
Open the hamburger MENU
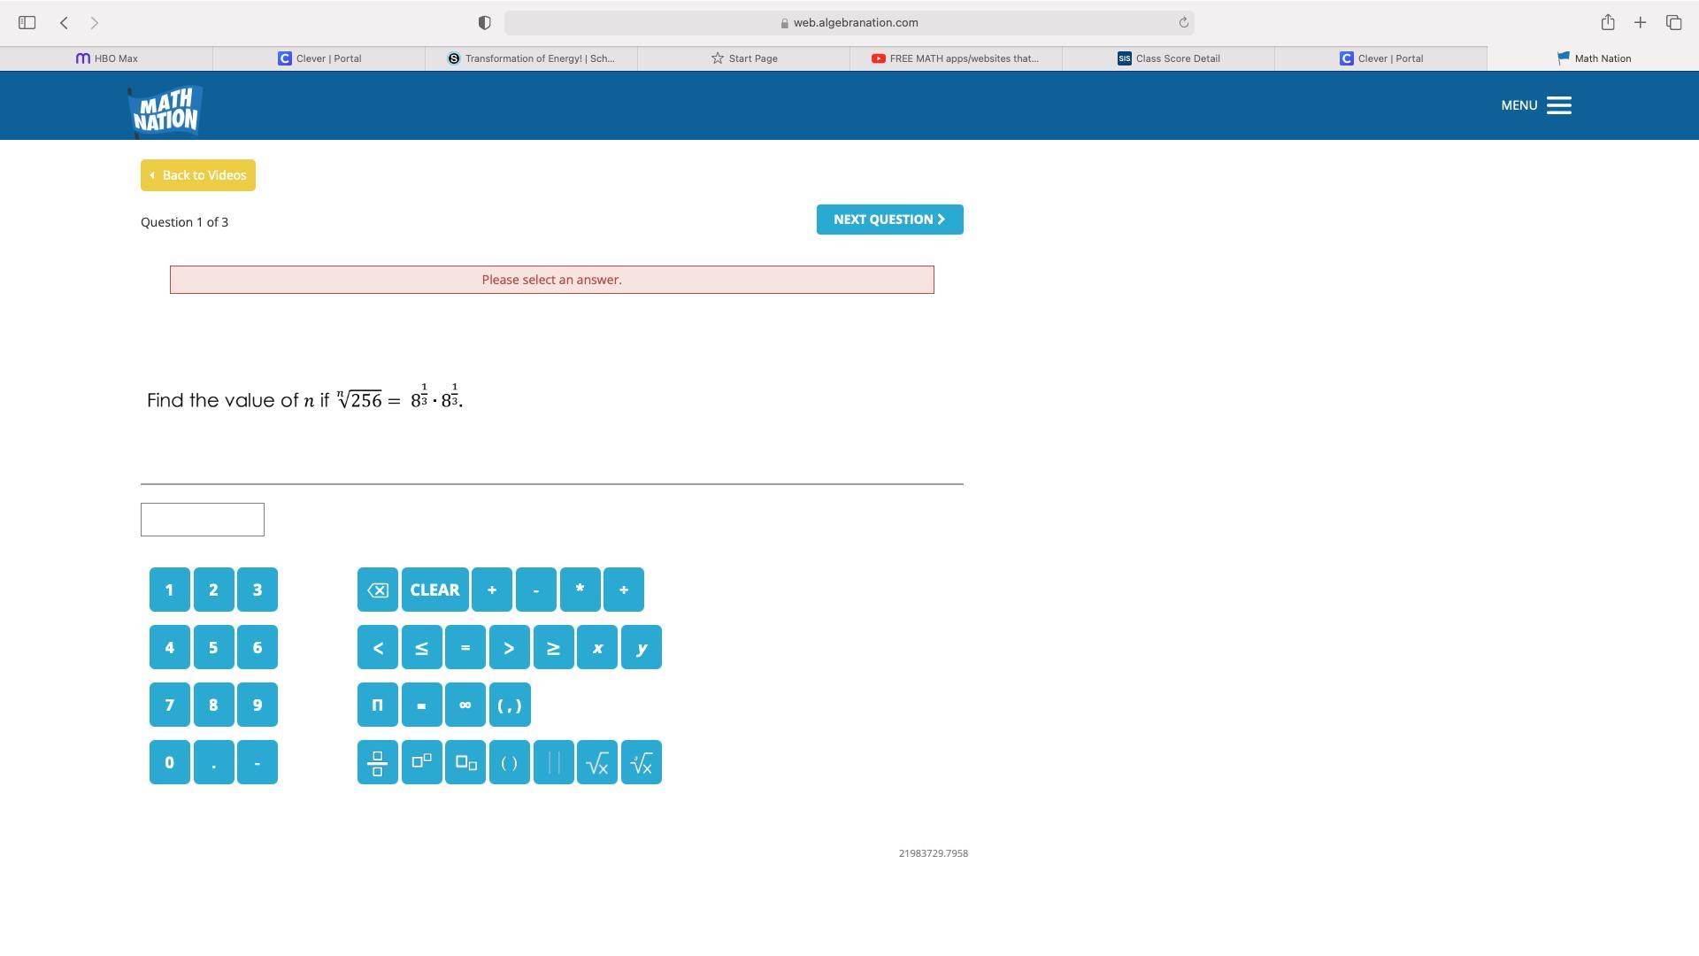click(x=1558, y=105)
